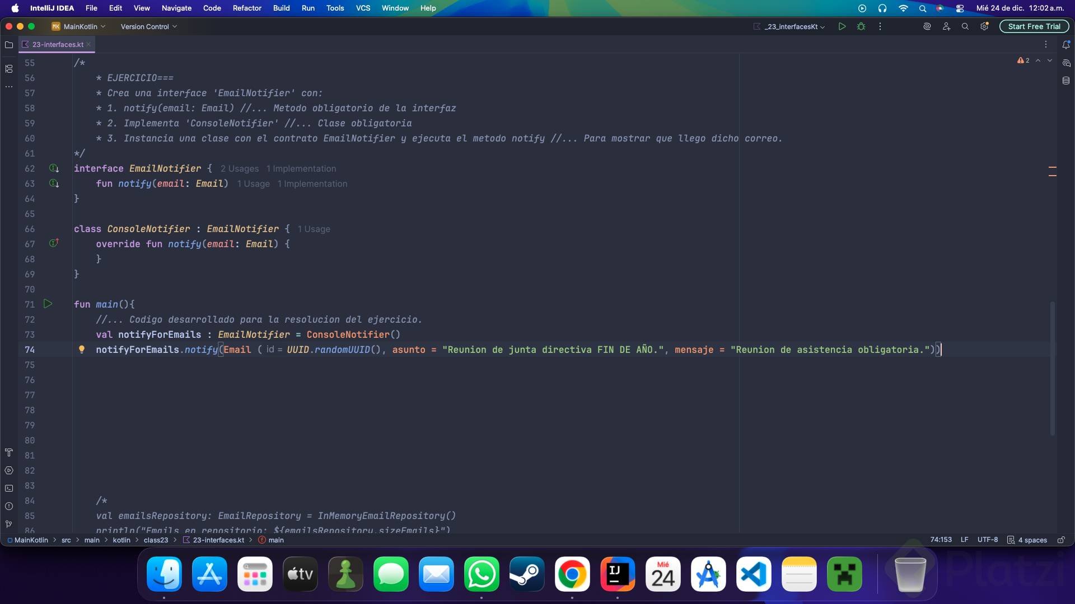Open the Structure tool window icon
The width and height of the screenshot is (1075, 604).
[9, 69]
